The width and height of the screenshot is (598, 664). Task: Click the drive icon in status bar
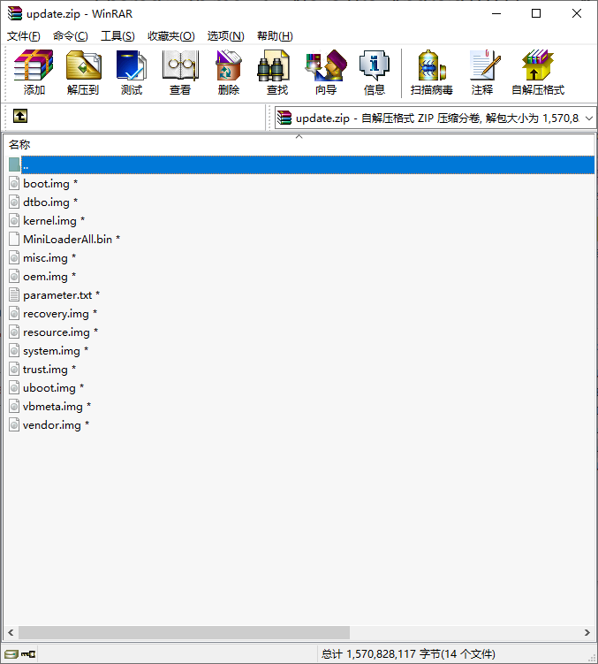tap(11, 654)
